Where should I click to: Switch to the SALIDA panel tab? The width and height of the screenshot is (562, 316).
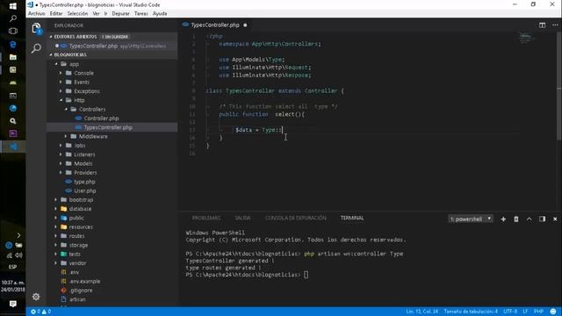tap(242, 218)
